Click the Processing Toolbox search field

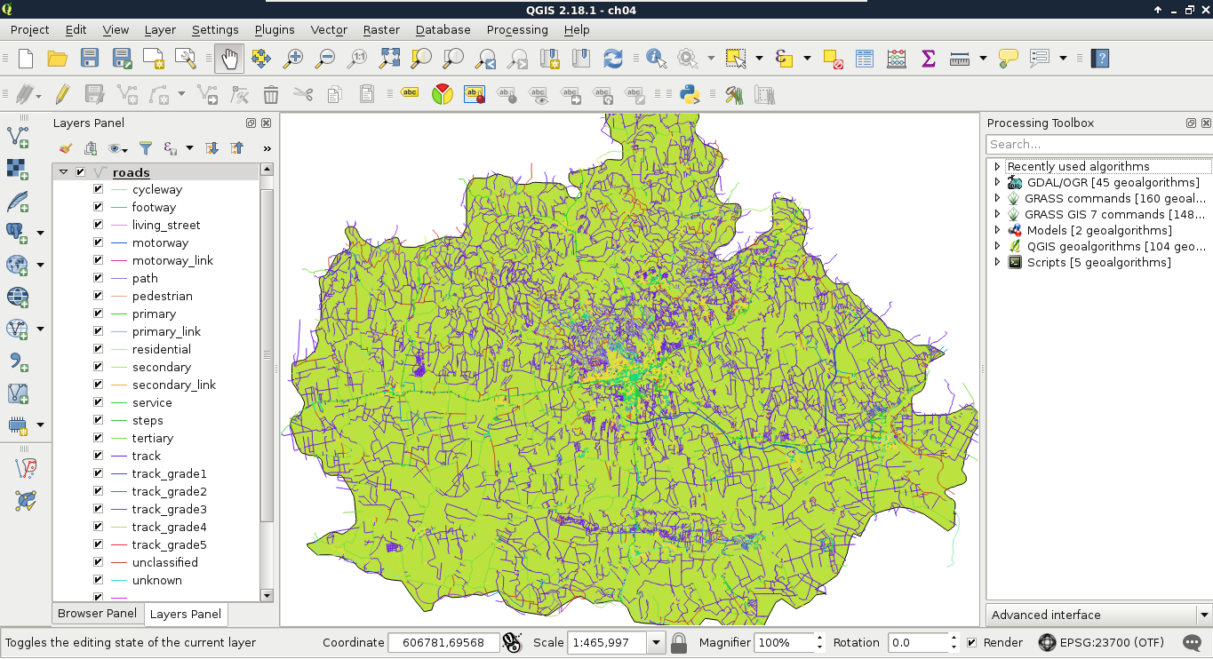[1097, 144]
